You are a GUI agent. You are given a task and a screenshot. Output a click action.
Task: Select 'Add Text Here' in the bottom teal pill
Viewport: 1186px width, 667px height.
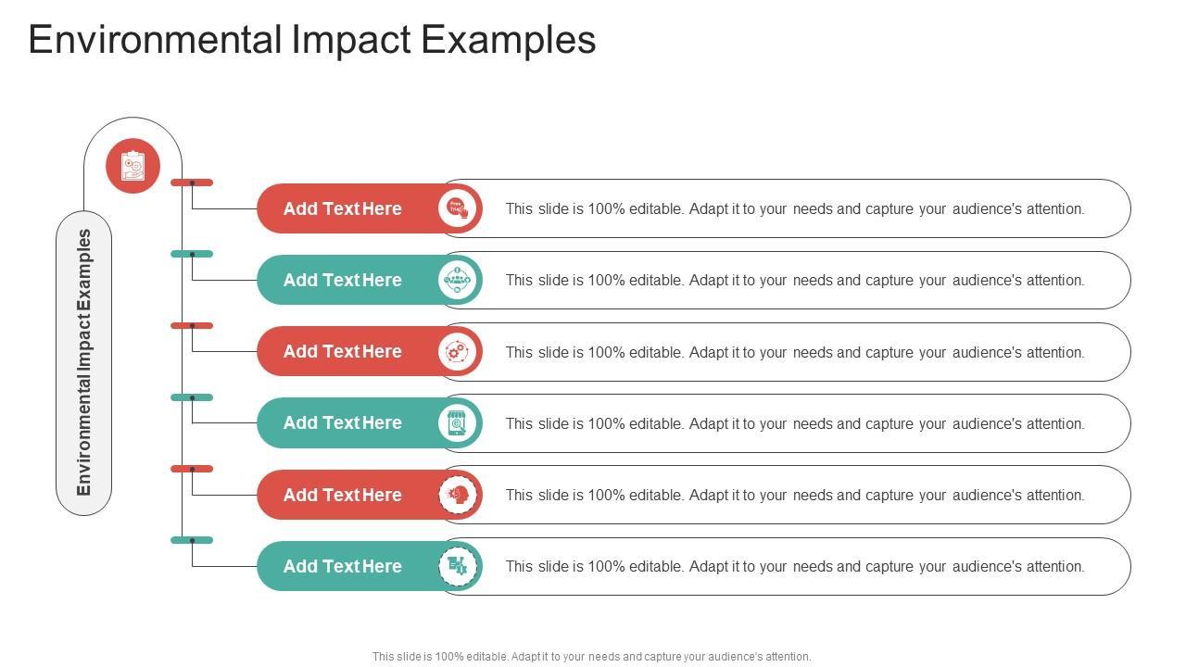tap(342, 566)
